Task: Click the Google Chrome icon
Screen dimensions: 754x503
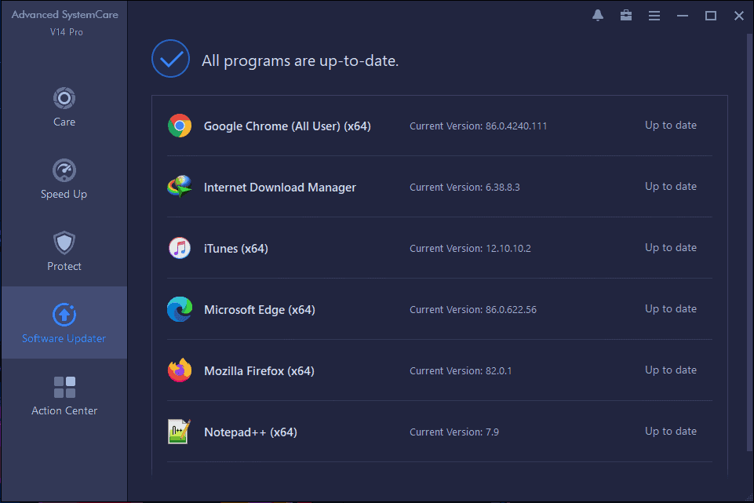Action: [x=180, y=126]
